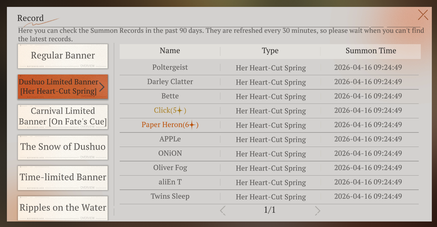This screenshot has height=227, width=437.
Task: Open the Regular Banner records
Action: point(63,56)
